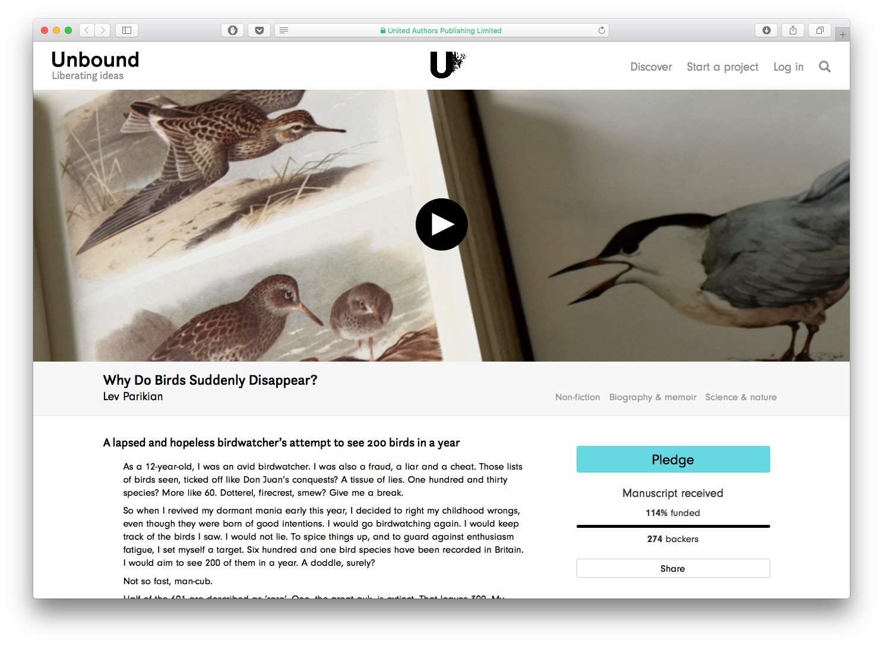Open Start a project page
The width and height of the screenshot is (883, 646).
pyautogui.click(x=722, y=67)
